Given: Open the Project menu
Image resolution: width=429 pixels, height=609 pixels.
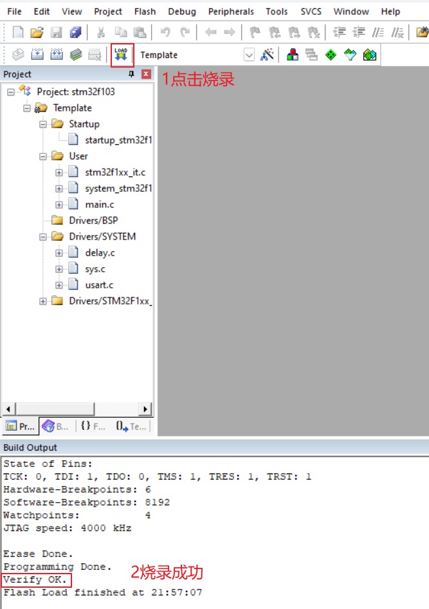Looking at the screenshot, I should point(108,12).
